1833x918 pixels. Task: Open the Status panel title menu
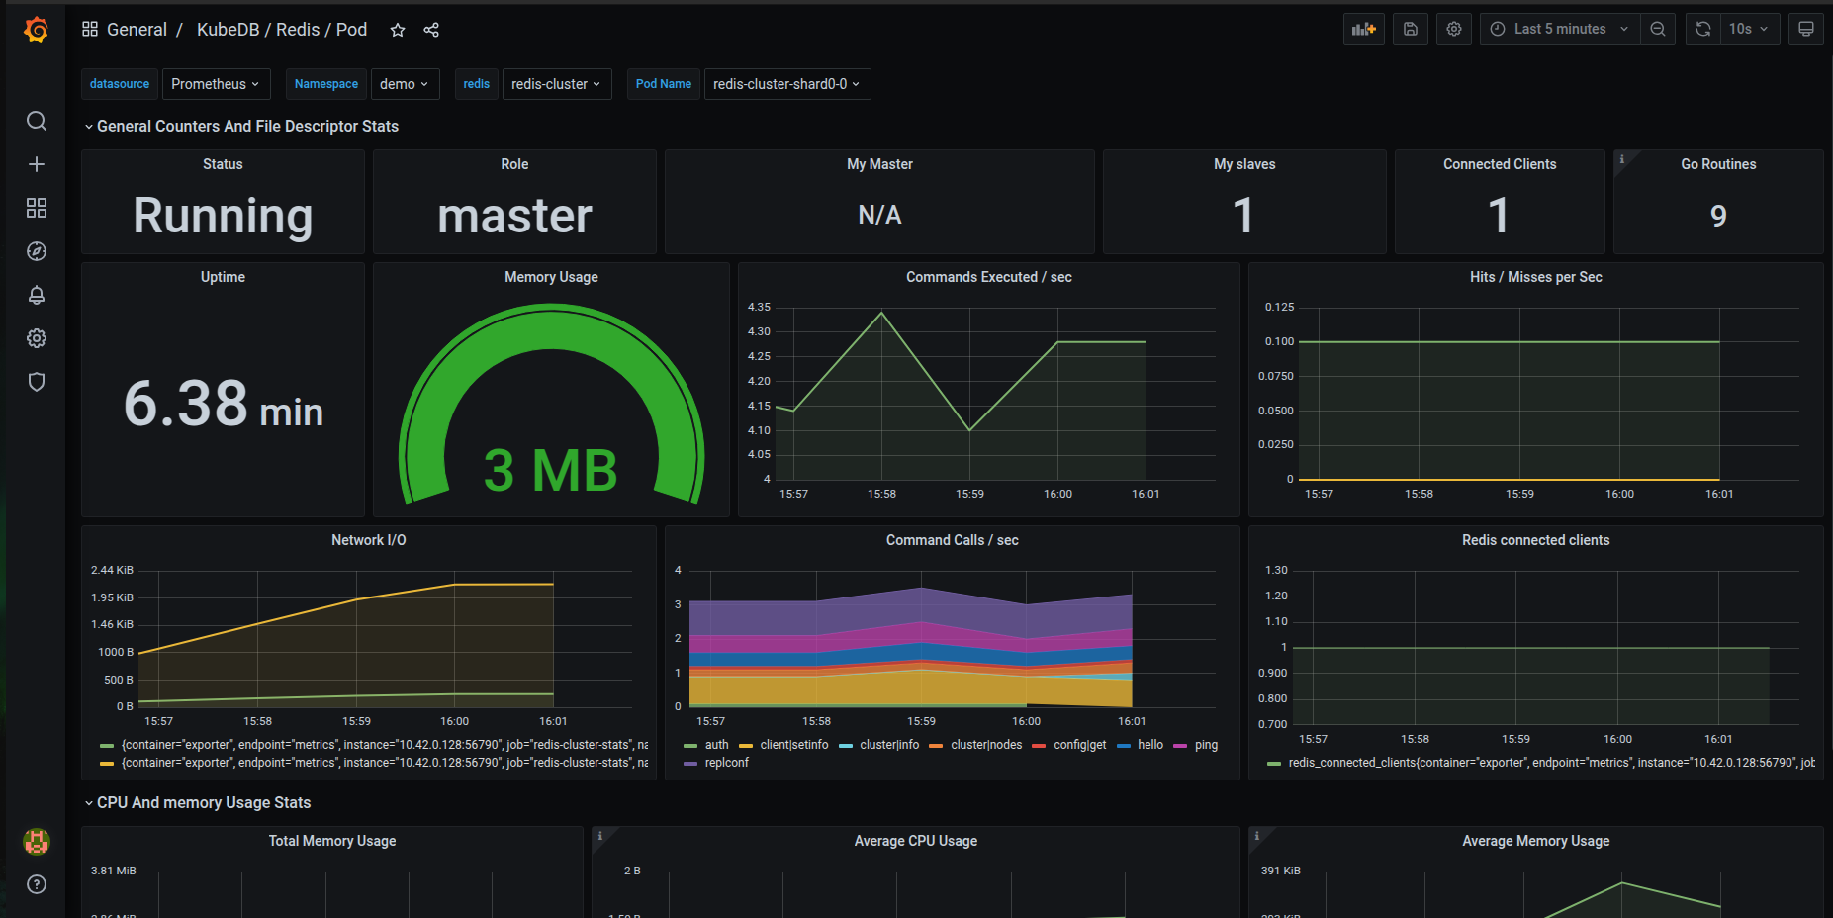[x=223, y=164]
